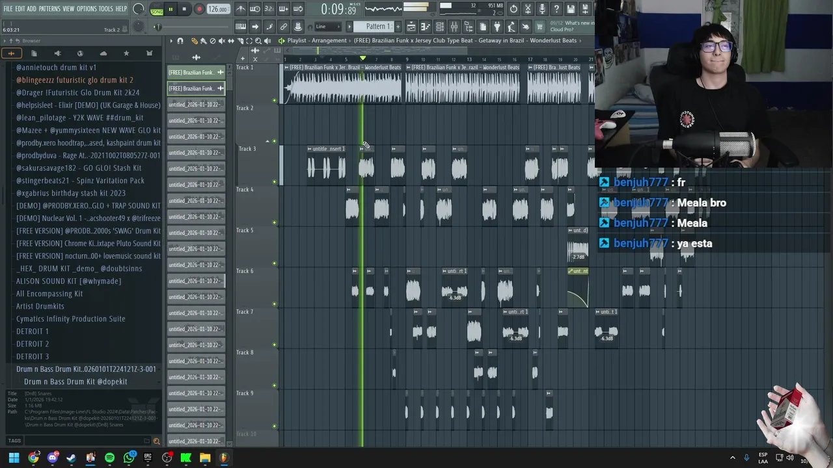The width and height of the screenshot is (833, 468).
Task: Toggle wait for input before recording
Action: (x=255, y=9)
